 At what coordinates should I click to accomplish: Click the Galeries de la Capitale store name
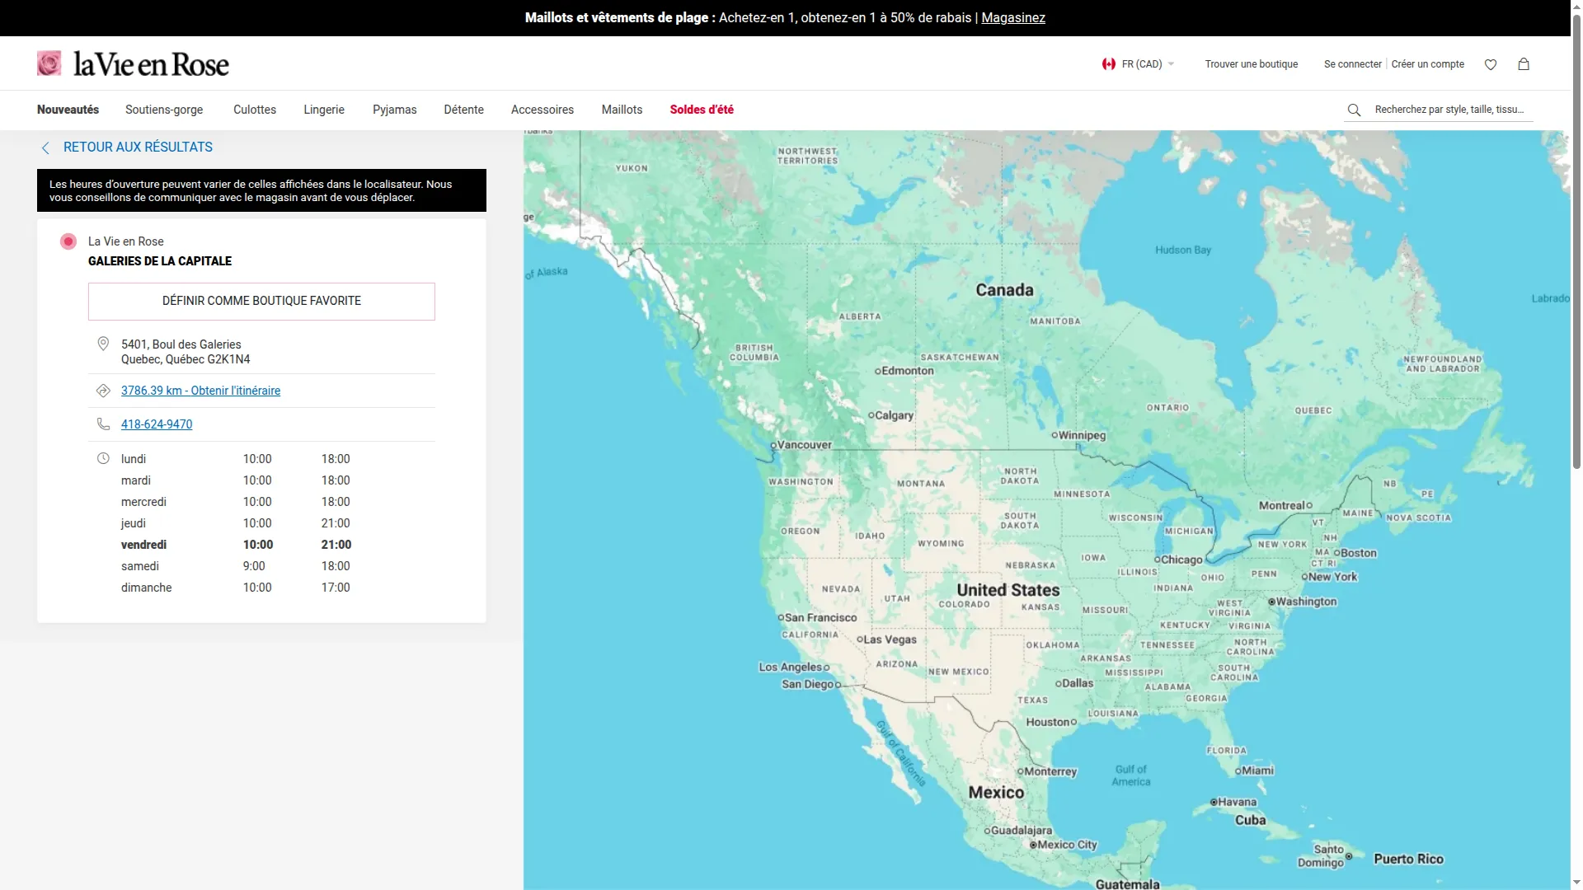tap(160, 261)
